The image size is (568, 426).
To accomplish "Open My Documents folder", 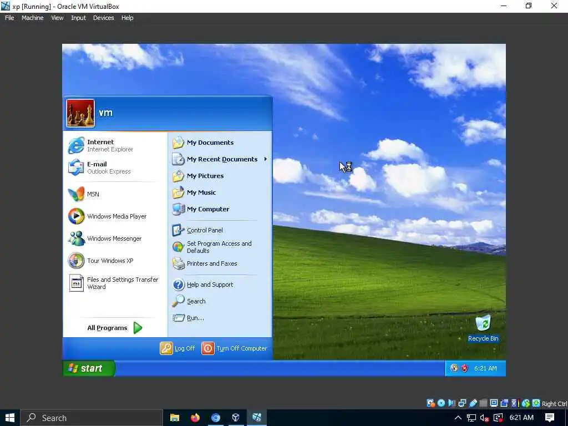I will pyautogui.click(x=203, y=143).
